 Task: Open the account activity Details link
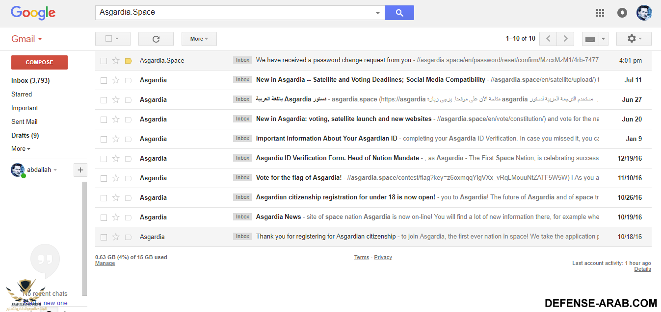pos(642,269)
